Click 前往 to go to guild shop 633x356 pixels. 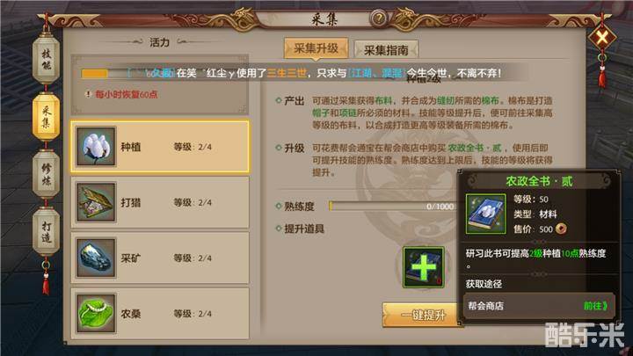click(x=595, y=306)
